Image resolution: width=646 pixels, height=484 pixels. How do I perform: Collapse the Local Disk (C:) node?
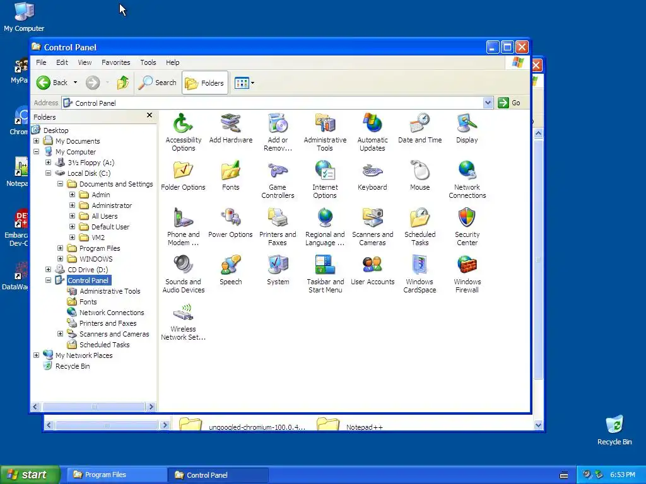tap(48, 173)
